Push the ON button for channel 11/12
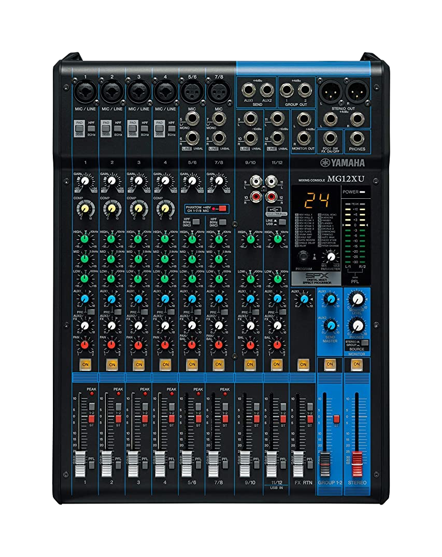 point(277,364)
